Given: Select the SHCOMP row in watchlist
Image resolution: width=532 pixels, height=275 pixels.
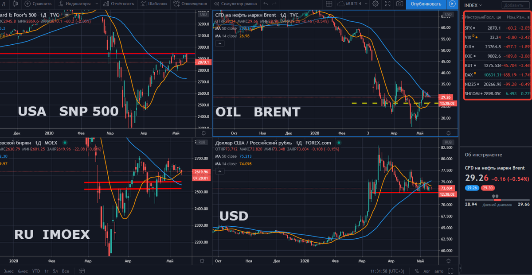Looking at the screenshot, I should 496,93.
